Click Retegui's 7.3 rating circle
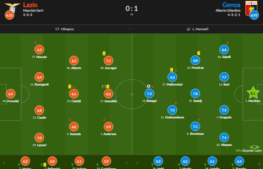The width and height of the screenshot is (263, 169). click(x=149, y=94)
